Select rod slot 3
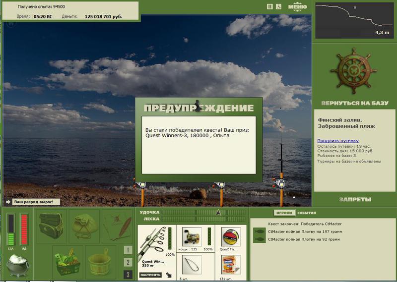Image resolution: width=397 pixels, height=282 pixels. [x=128, y=275]
